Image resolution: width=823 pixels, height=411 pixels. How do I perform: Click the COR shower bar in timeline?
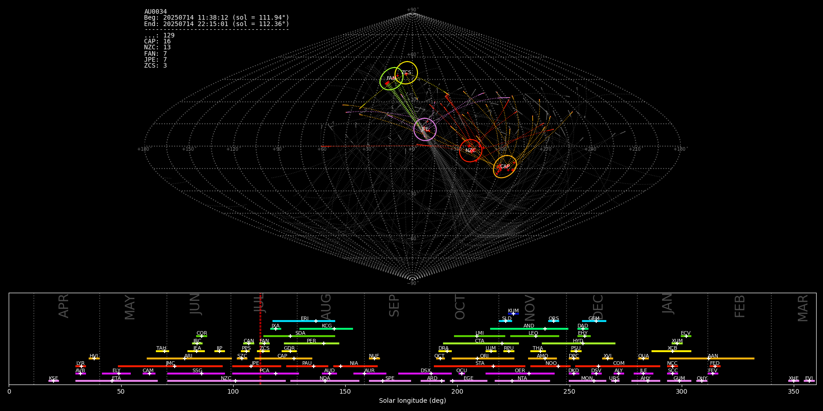[202, 336]
